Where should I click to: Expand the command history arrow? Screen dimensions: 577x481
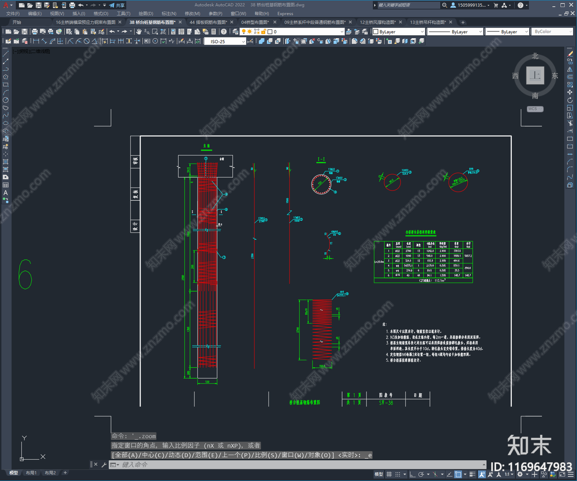click(x=484, y=464)
